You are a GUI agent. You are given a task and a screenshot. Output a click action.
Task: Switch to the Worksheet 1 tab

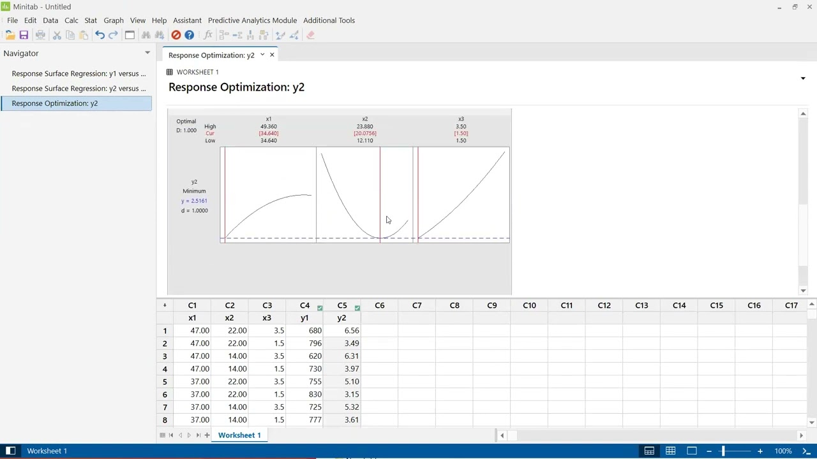pos(239,435)
